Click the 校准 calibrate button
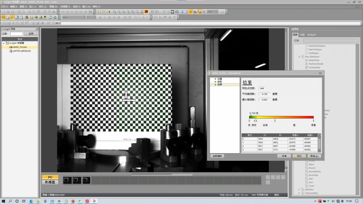Image resolution: width=363 pixels, height=204 pixels. pos(284,156)
